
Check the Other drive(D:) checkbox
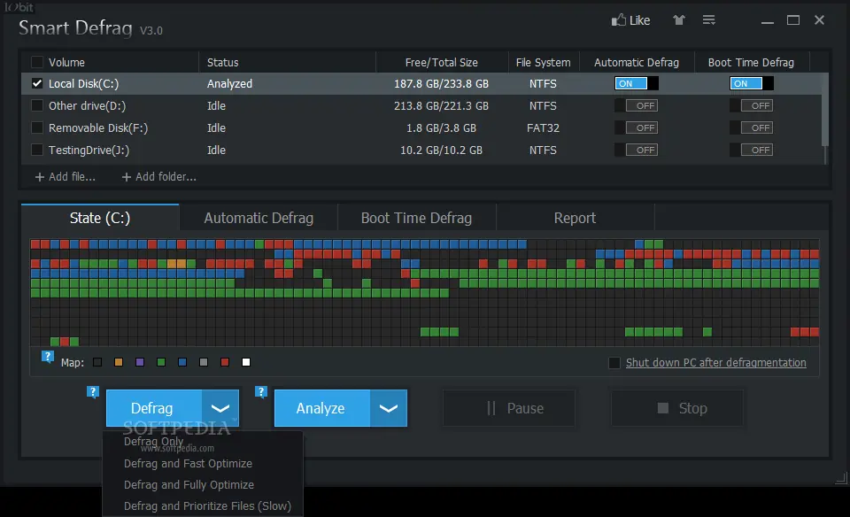(37, 105)
